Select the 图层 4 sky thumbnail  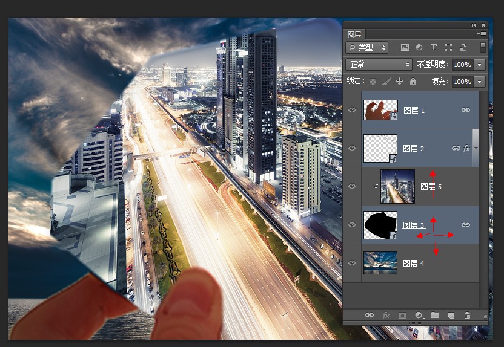coord(380,263)
